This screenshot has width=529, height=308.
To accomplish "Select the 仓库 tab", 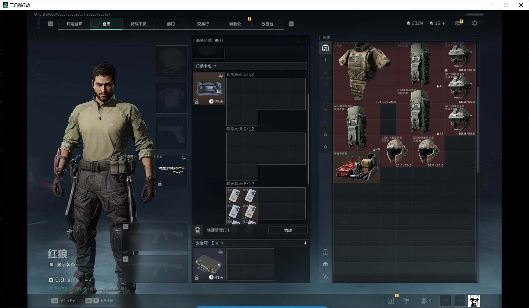I will pos(106,24).
